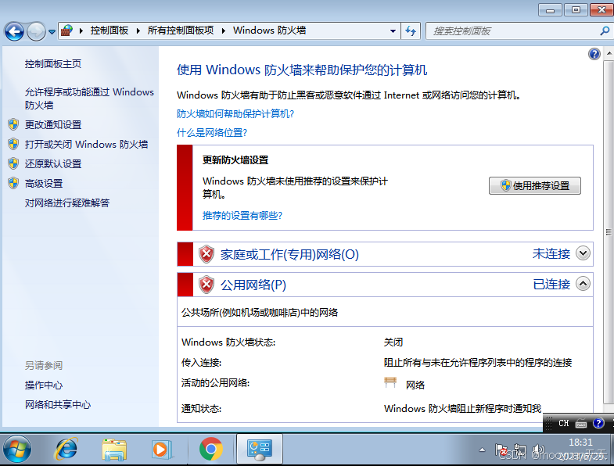Click the shield icon beside 打开或关闭 Windows 防火墙

point(13,144)
